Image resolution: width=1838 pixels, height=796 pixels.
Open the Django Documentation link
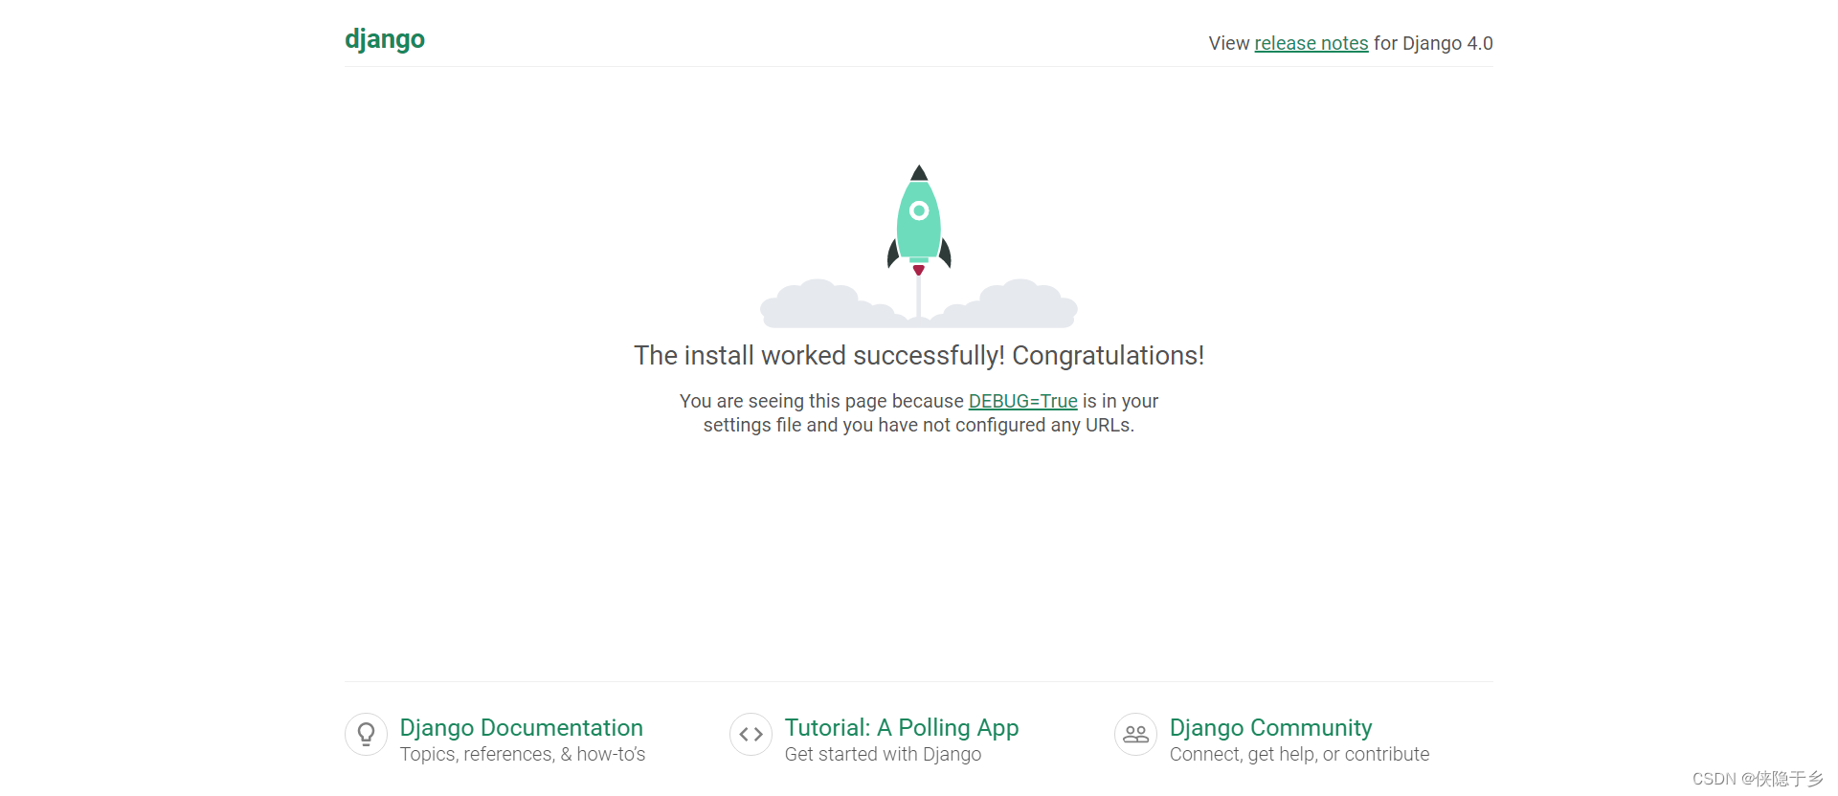(x=521, y=728)
